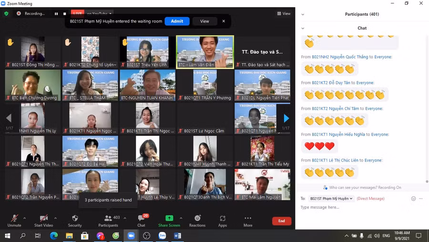Click the red End meeting button
The height and width of the screenshot is (242, 429).
point(282,221)
